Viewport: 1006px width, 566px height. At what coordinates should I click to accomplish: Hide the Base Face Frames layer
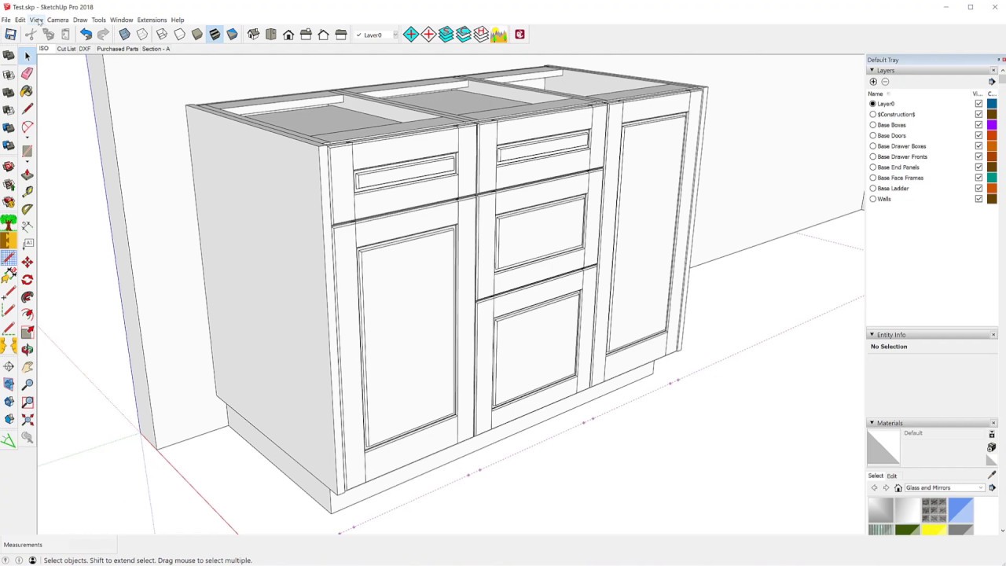click(x=978, y=178)
